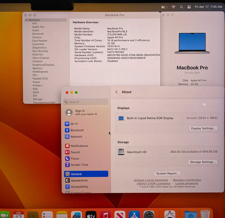
Task: Click the date and time in menu bar
Action: point(208,7)
